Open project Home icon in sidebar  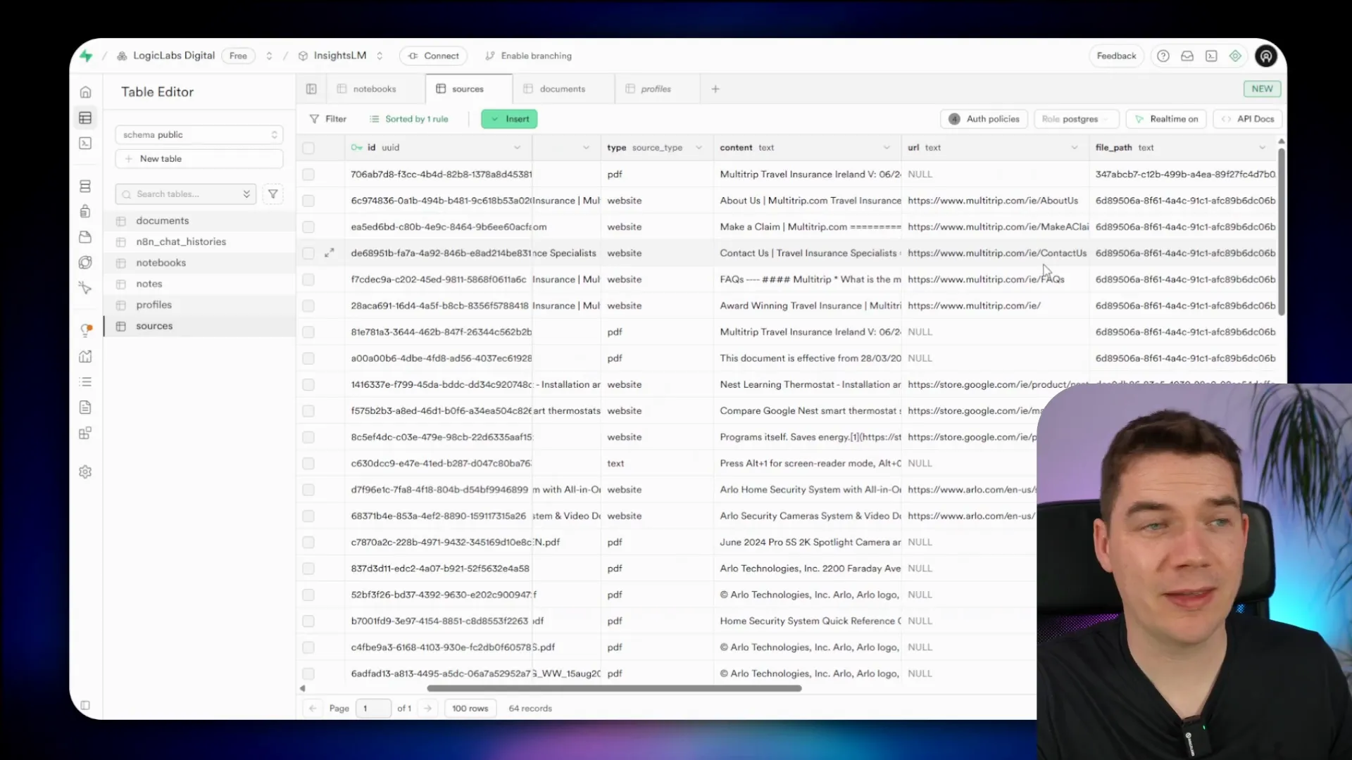coord(85,92)
